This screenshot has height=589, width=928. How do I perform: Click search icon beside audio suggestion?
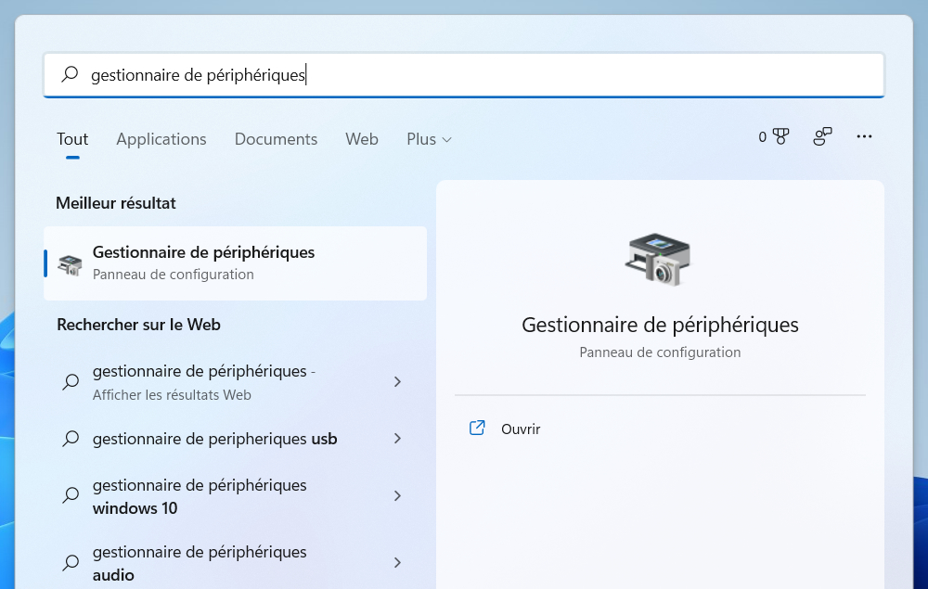[71, 562]
